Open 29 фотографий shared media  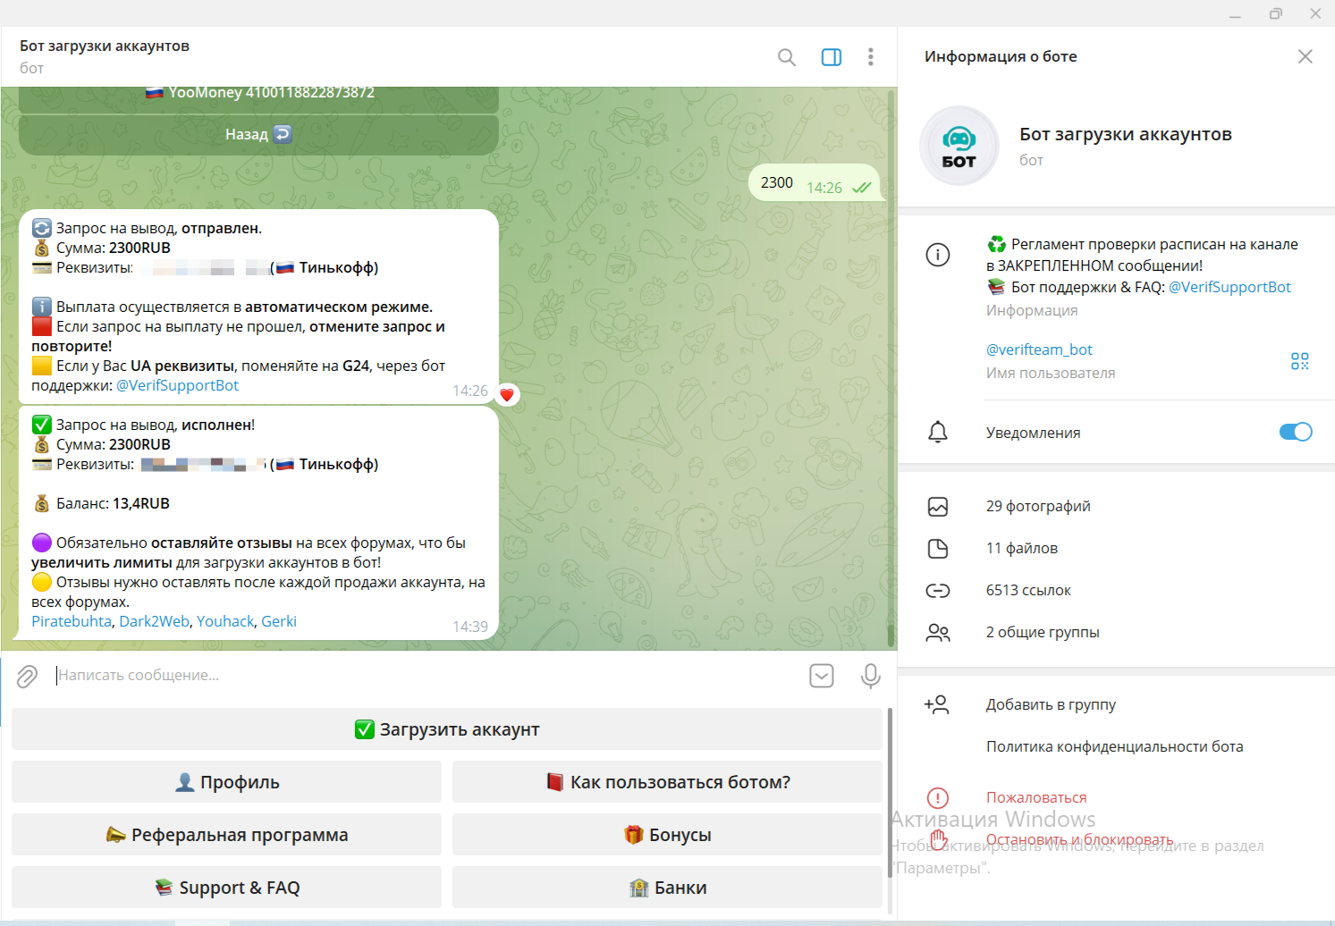tap(1037, 506)
